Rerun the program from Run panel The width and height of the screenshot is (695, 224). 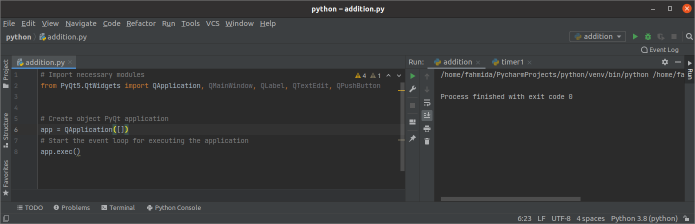pyautogui.click(x=412, y=76)
